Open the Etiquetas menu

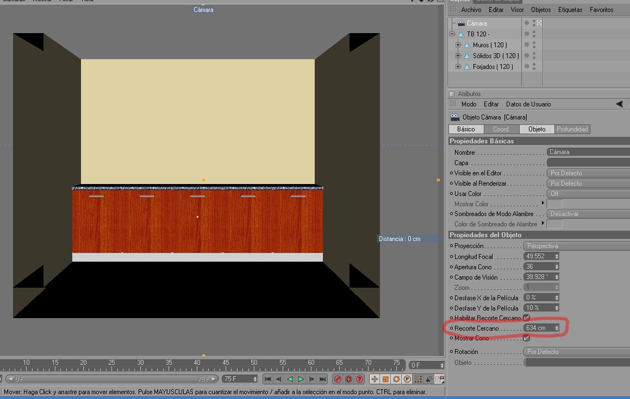click(x=570, y=10)
